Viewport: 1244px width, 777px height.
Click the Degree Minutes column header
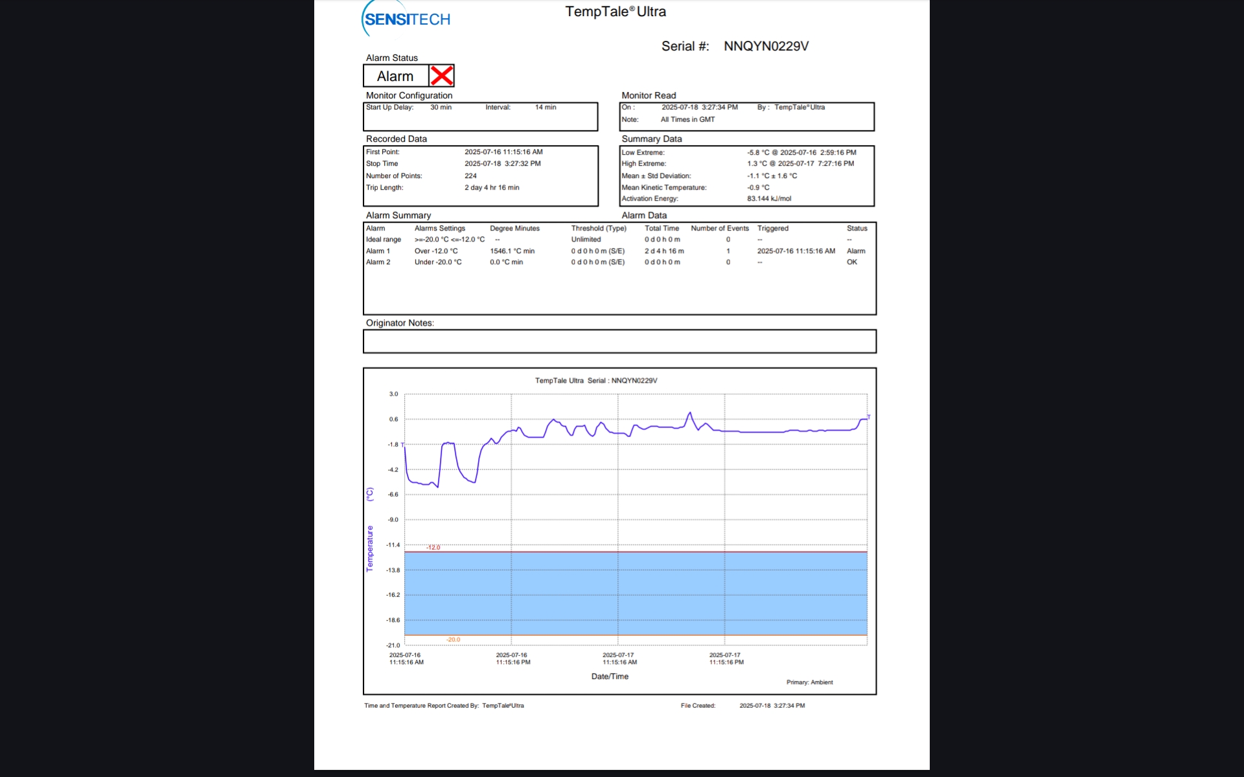pos(514,229)
